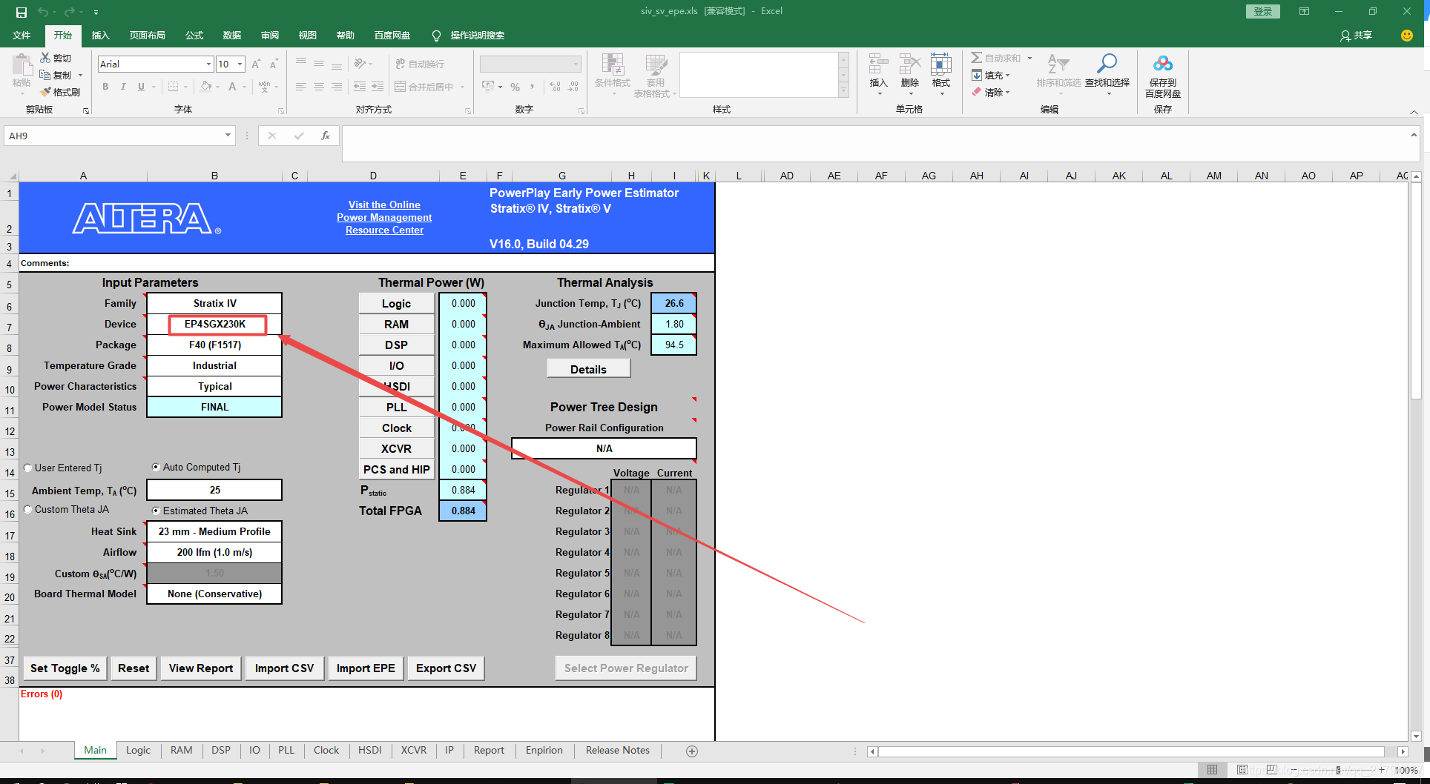
Task: Select Custom Theta JA radio button
Action: pos(28,509)
